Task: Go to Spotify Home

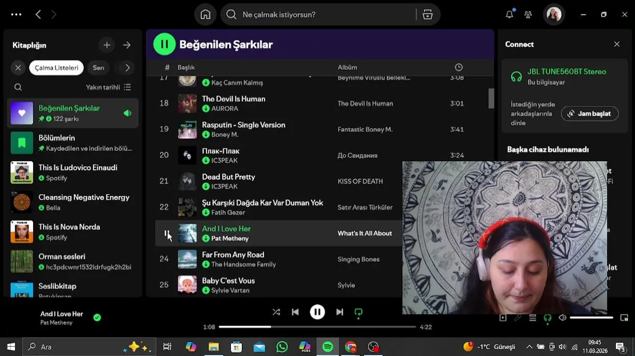Action: pos(205,14)
